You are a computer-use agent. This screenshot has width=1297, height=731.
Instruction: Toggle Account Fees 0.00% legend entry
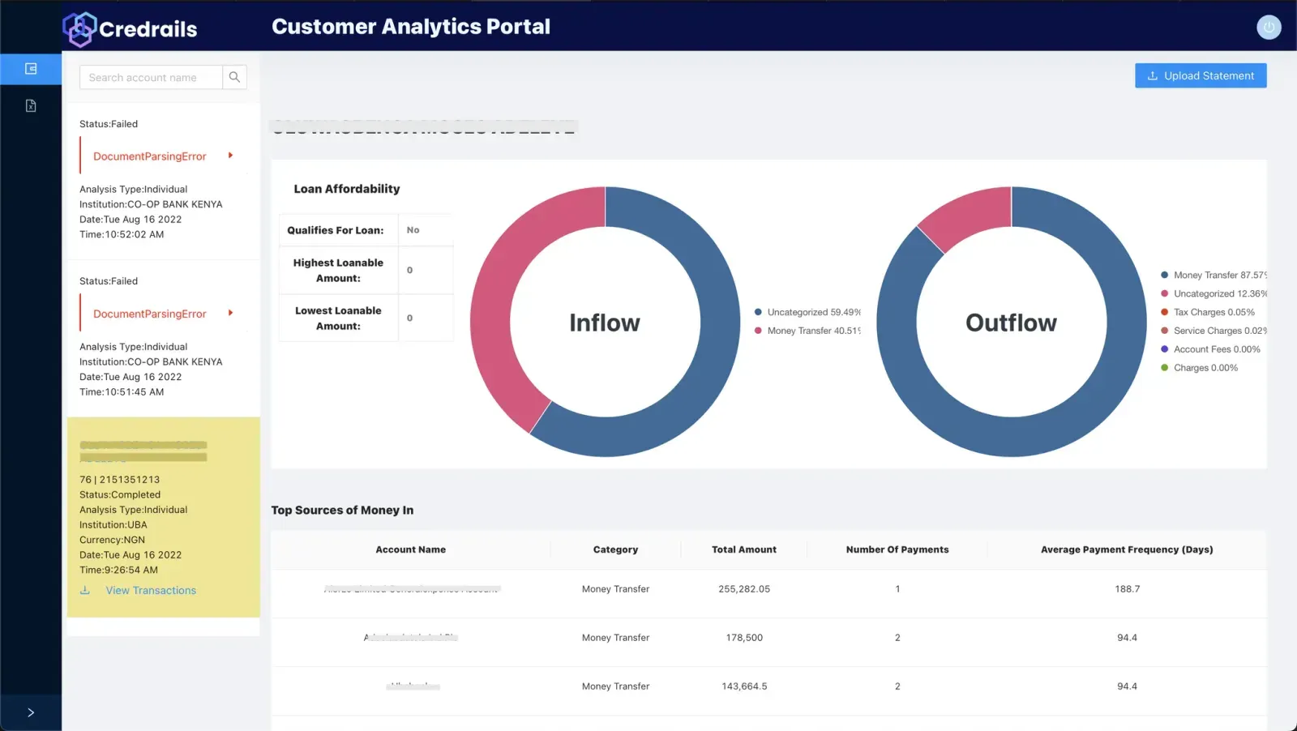(1210, 349)
